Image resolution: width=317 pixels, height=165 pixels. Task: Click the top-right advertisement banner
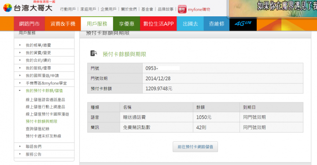click(273, 8)
